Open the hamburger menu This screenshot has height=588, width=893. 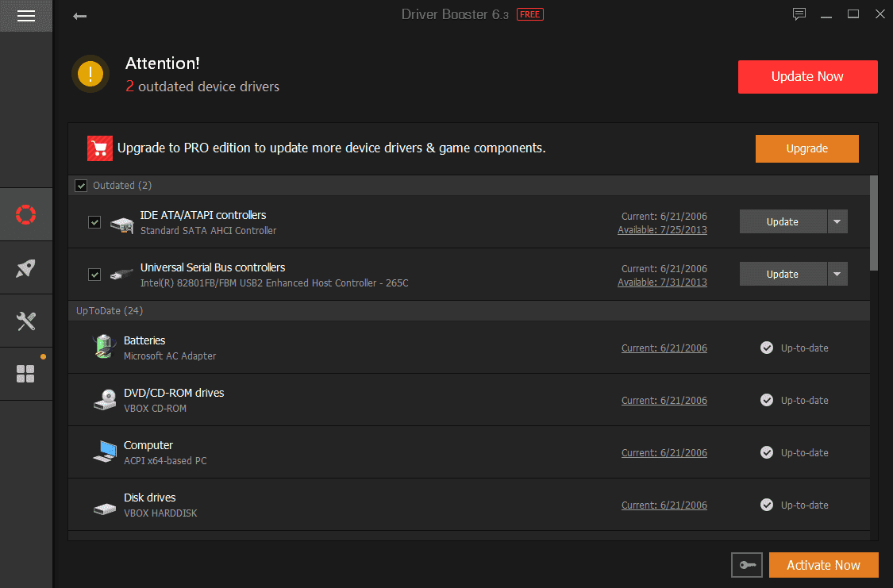[26, 16]
